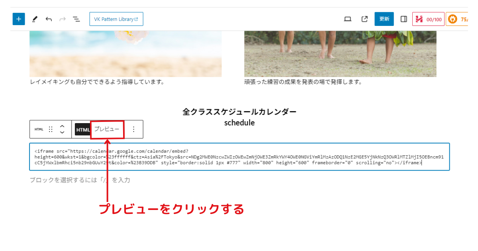Open the document overview list icon
This screenshot has width=478, height=251.
coord(76,19)
